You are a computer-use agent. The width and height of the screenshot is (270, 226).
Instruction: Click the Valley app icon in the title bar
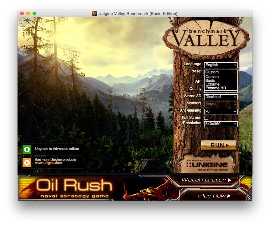[x=94, y=13]
